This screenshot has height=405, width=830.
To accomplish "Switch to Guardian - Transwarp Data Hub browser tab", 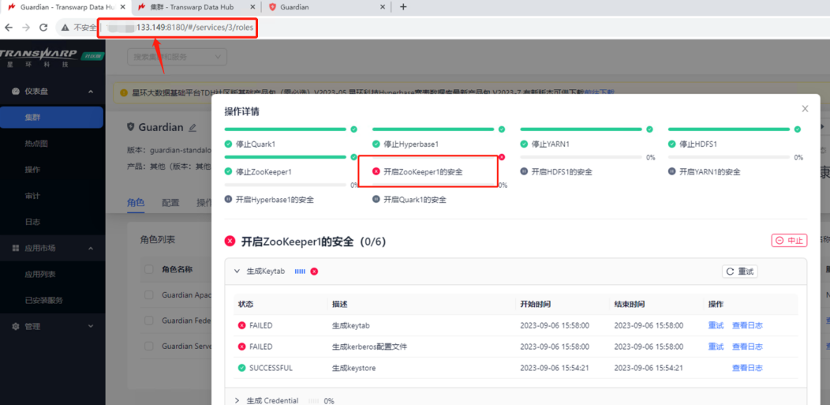I will coord(65,7).
